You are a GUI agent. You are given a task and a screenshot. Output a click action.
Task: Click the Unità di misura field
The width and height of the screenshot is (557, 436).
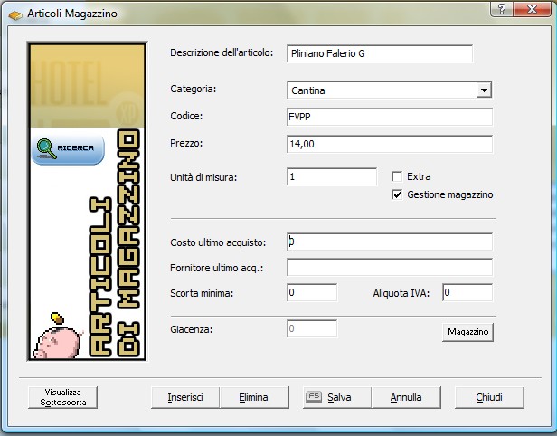[332, 176]
